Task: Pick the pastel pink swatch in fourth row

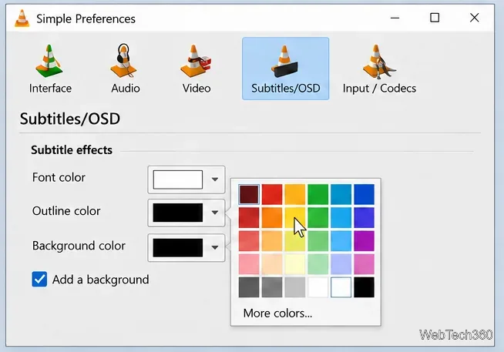Action: [249, 264]
